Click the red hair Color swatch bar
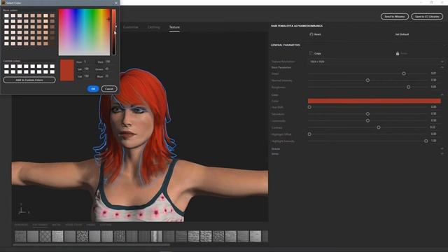Image resolution: width=448 pixels, height=252 pixels. pos(374,101)
